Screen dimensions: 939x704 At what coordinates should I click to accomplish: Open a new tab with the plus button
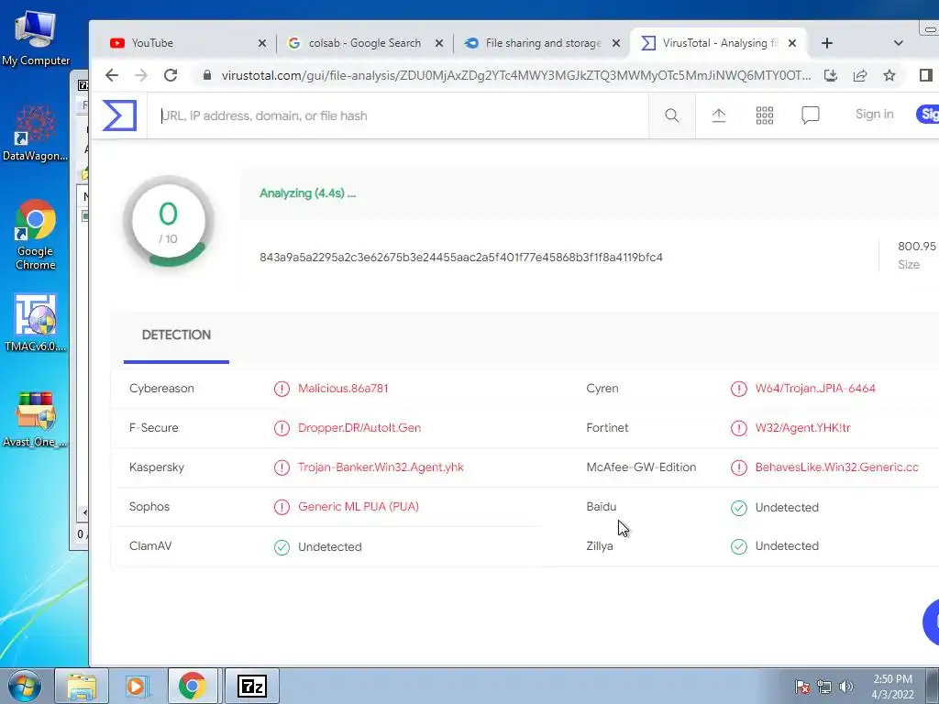tap(827, 43)
